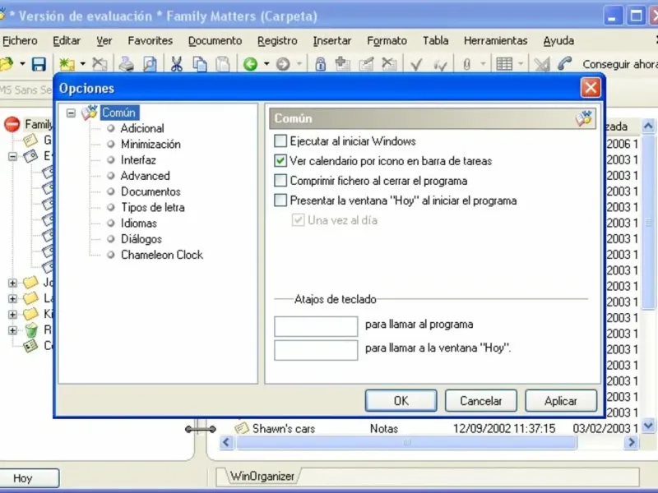Click the Save (floppy disk) toolbar icon
Viewport: 658px width, 493px height.
[x=39, y=64]
